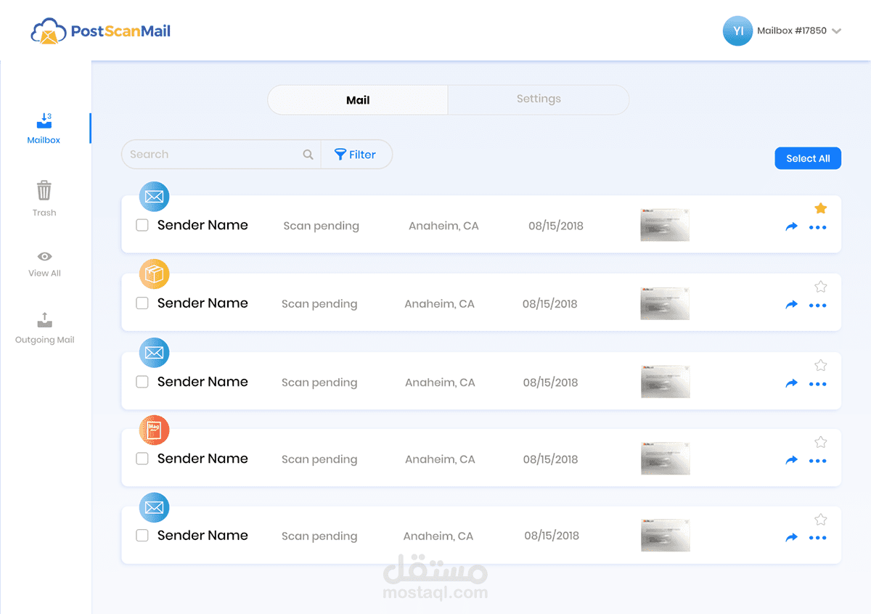Image resolution: width=871 pixels, height=614 pixels.
Task: Star the package mail row
Action: (x=821, y=287)
